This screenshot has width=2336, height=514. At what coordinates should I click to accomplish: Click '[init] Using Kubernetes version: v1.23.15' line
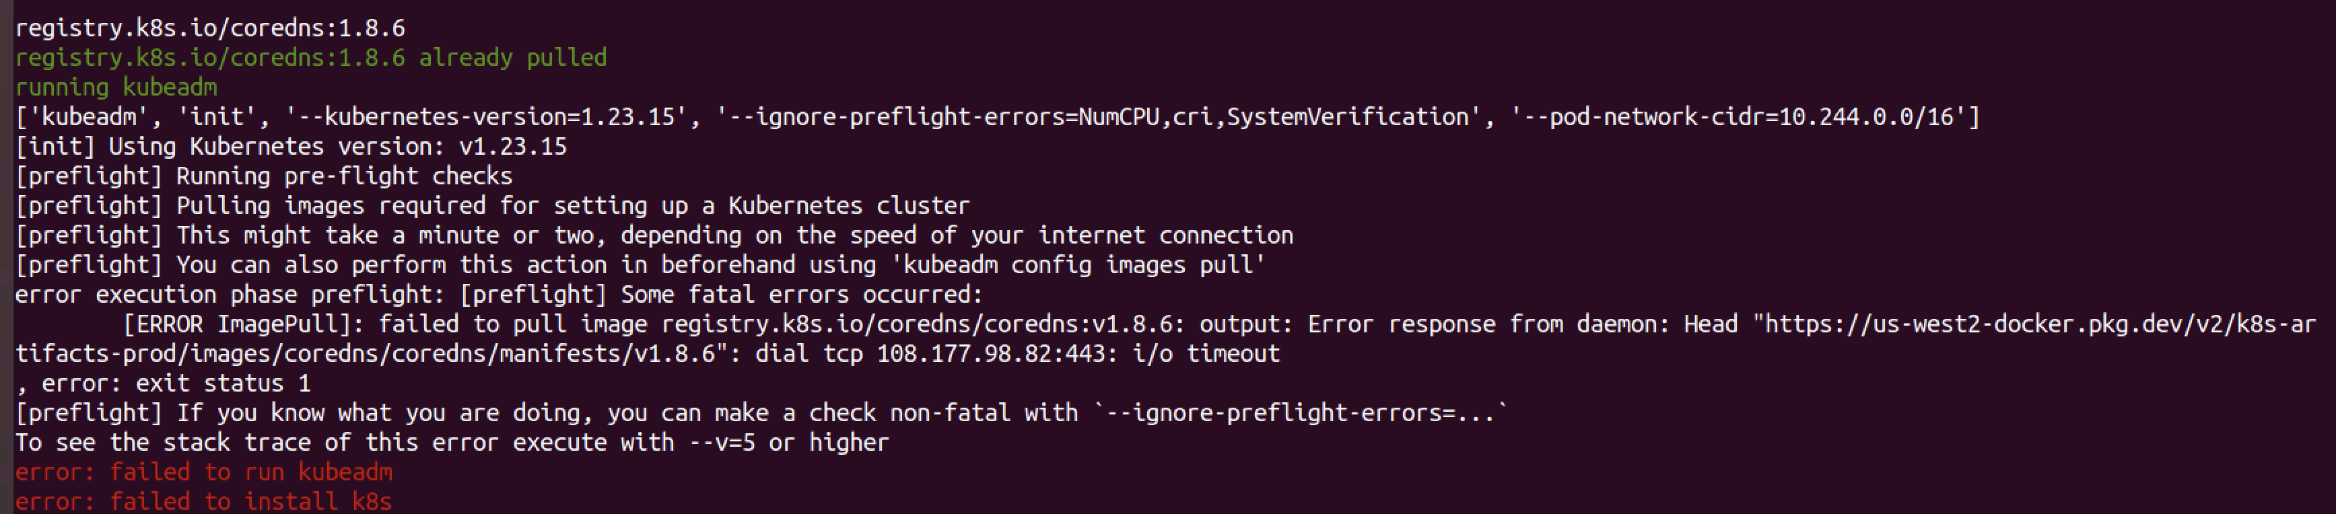coord(291,147)
